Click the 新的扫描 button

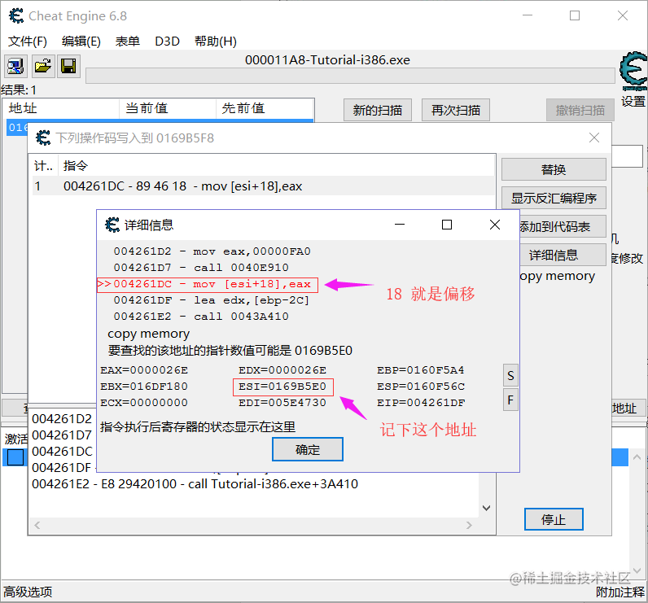point(377,110)
